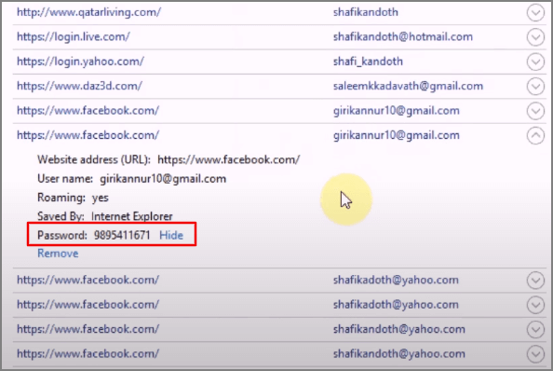
Task: Expand the qatarliving.com credential entry chevron
Action: [x=535, y=13]
